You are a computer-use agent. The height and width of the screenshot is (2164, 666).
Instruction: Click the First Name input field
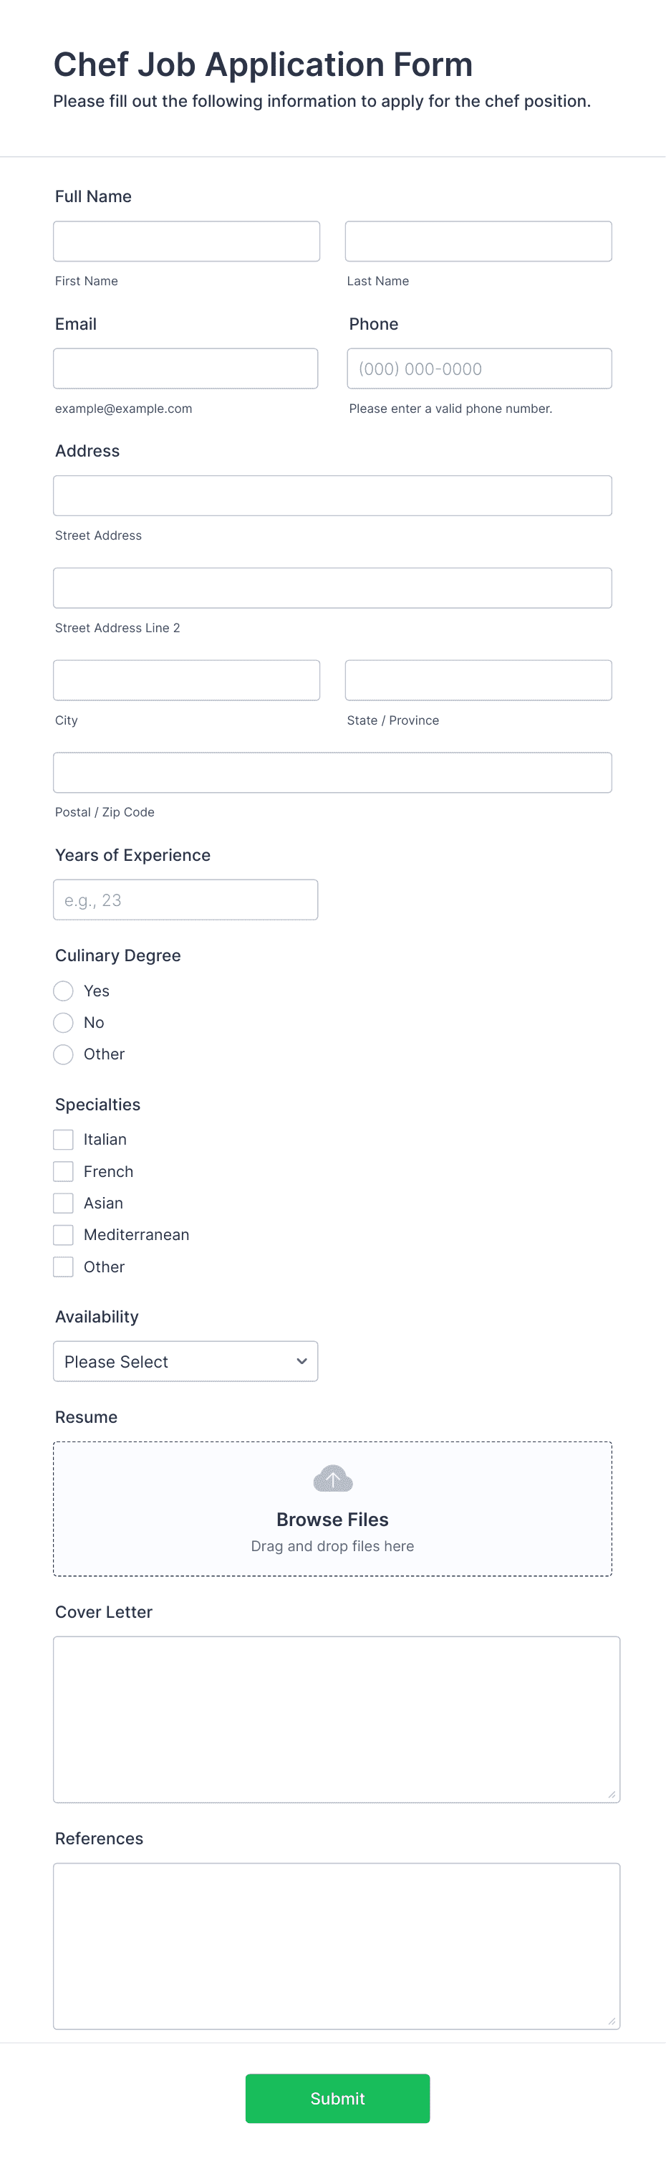tap(186, 241)
